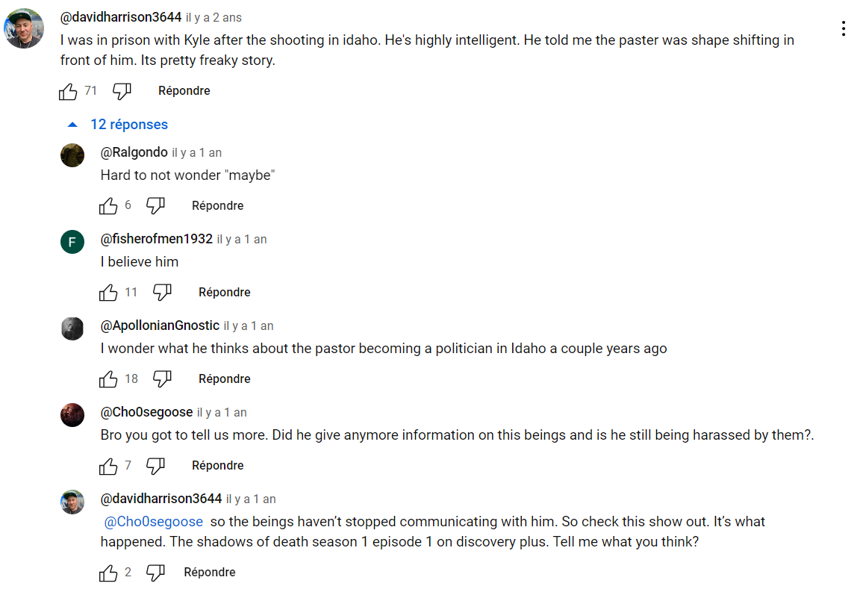Collapse the 12 réponses thread
The image size is (851, 589).
click(118, 125)
